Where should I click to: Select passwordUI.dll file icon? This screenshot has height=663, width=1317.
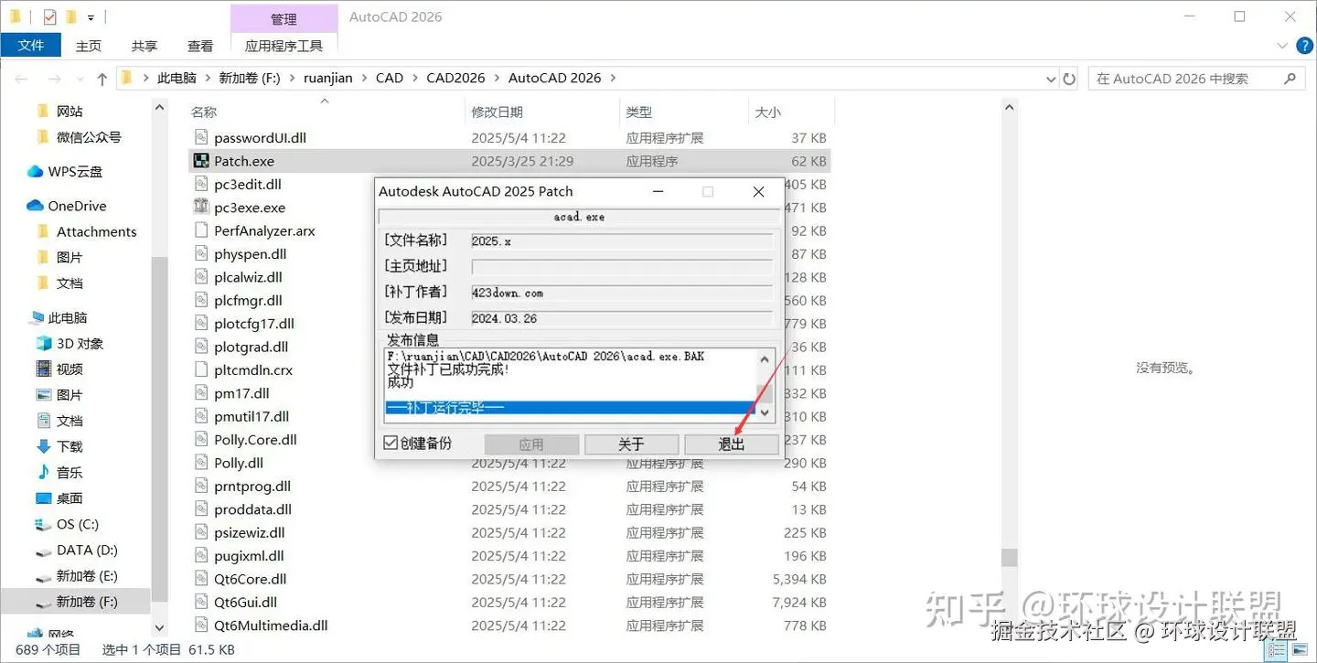(x=201, y=138)
